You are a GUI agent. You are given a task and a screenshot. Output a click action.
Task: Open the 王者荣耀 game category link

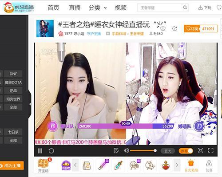tap(137, 34)
